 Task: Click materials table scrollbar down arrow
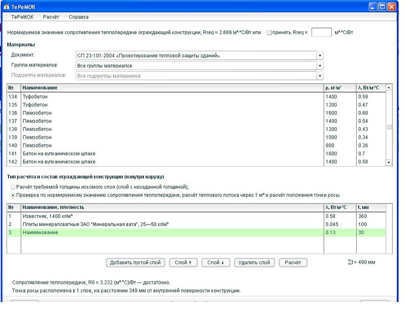coord(389,162)
